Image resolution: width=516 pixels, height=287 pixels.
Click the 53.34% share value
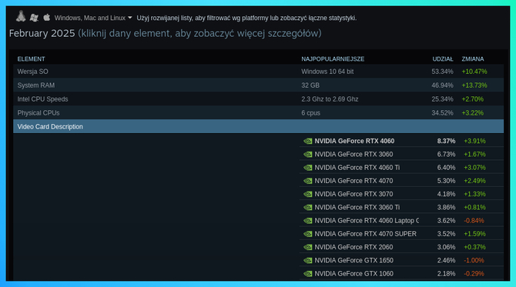tap(442, 72)
